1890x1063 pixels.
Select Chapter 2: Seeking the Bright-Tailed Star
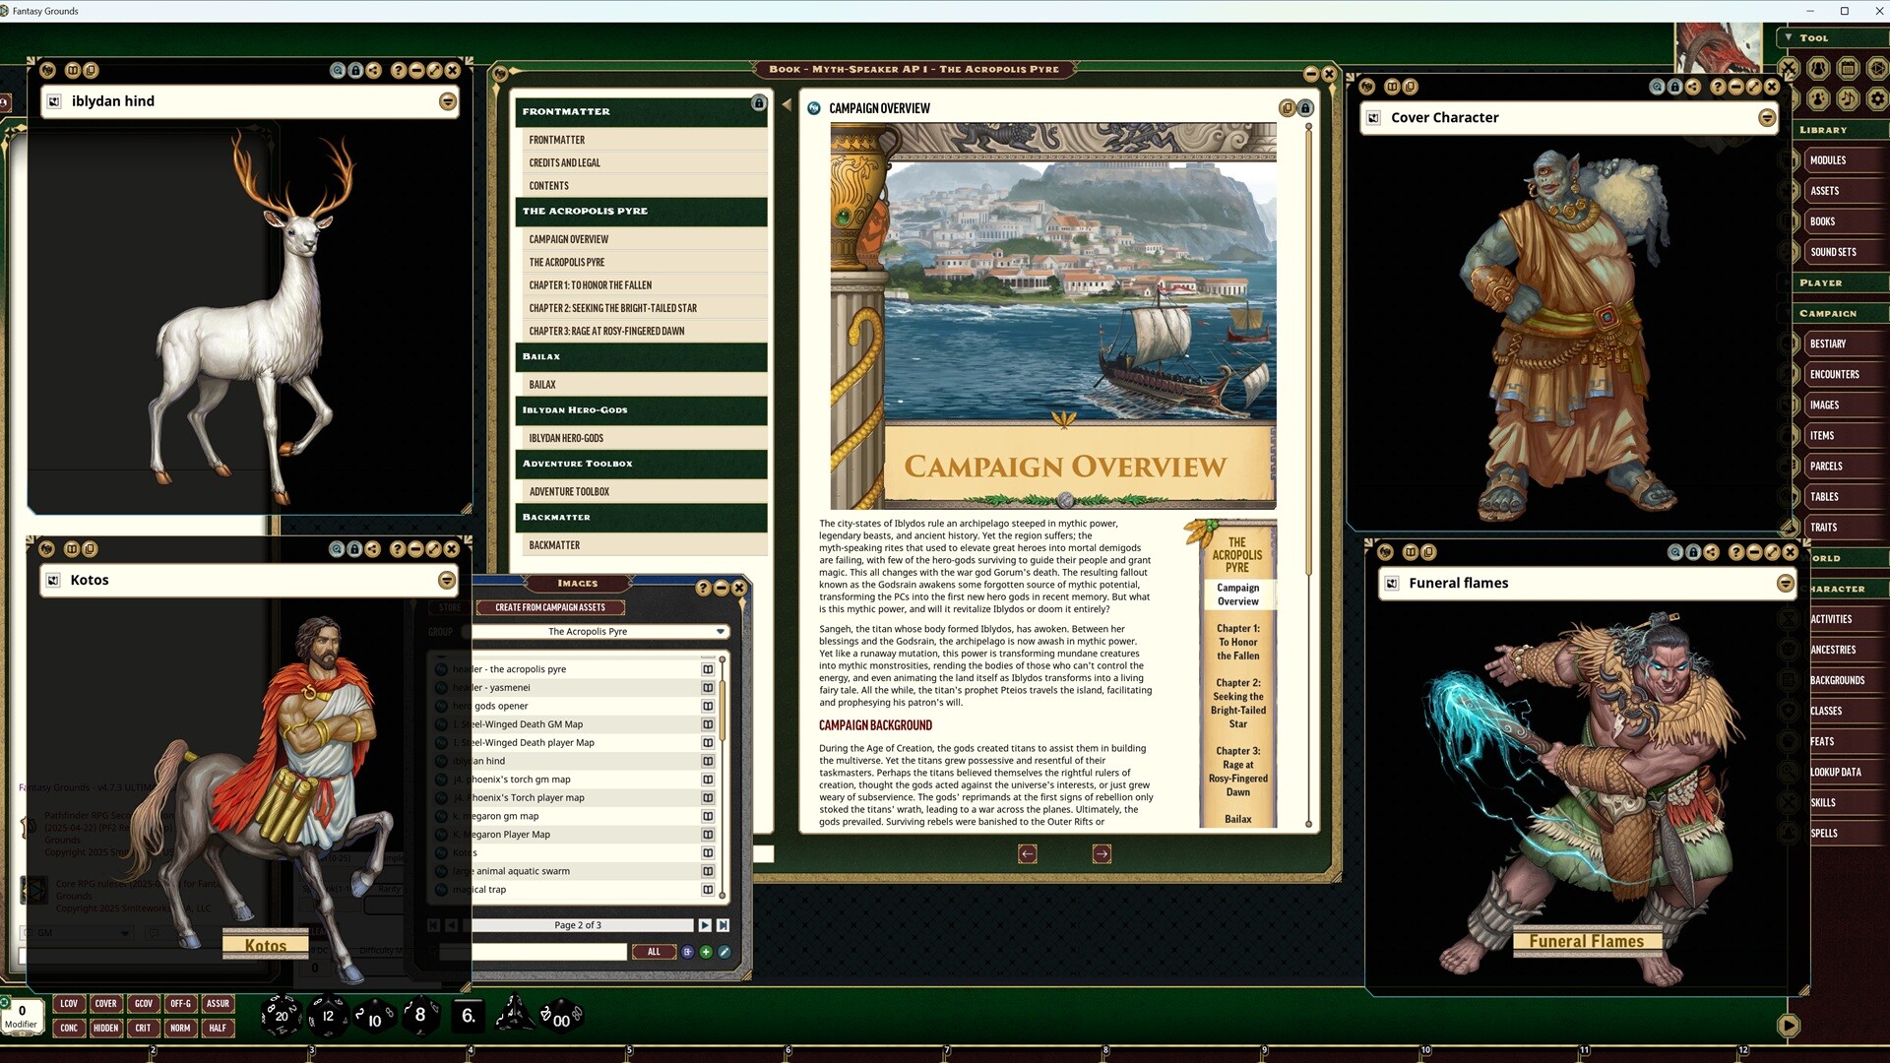[612, 308]
